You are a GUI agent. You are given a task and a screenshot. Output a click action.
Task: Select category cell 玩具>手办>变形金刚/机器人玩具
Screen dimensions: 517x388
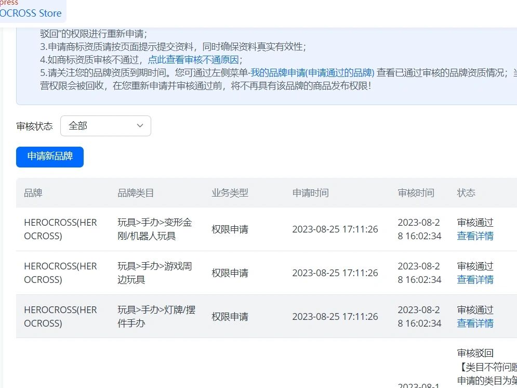(x=155, y=229)
